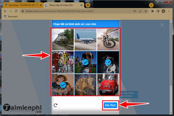Click the browser forward arrow
The image size is (174, 116).
[10, 11]
